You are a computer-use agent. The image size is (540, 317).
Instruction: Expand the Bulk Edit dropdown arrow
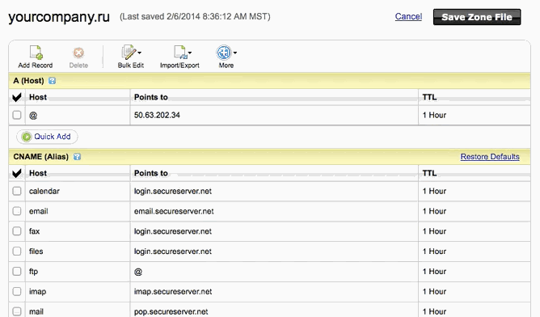(x=140, y=53)
